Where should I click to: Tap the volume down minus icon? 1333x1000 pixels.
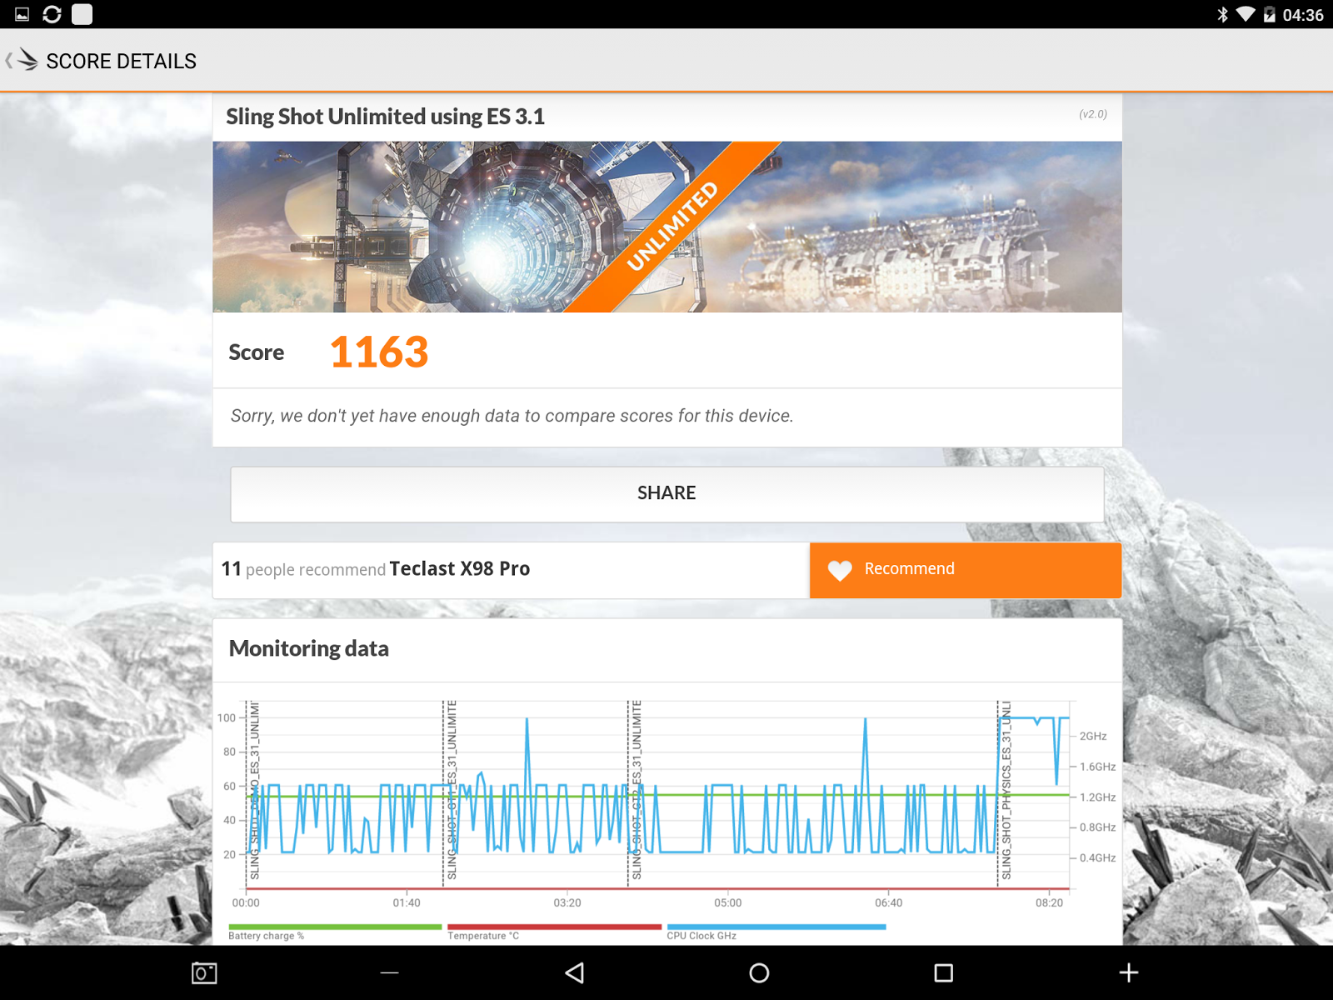click(x=389, y=972)
